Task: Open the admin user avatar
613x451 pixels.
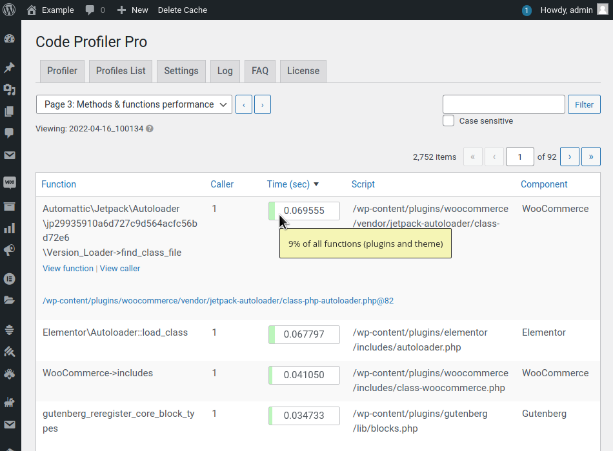Action: click(x=603, y=10)
